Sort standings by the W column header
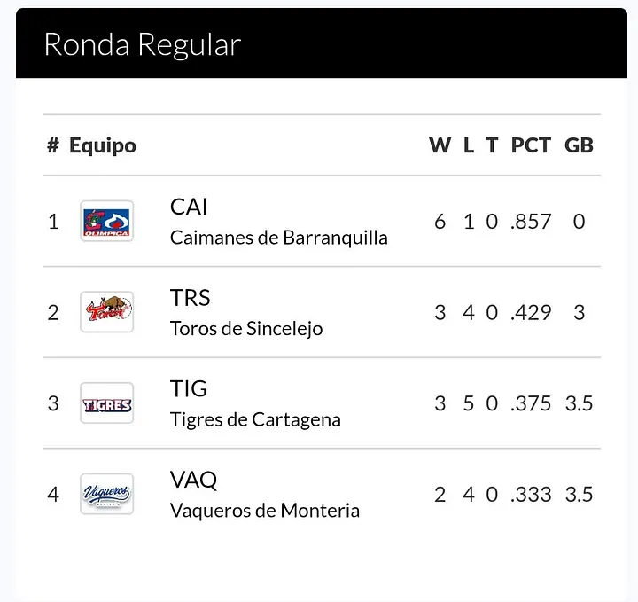The image size is (638, 602). (440, 145)
